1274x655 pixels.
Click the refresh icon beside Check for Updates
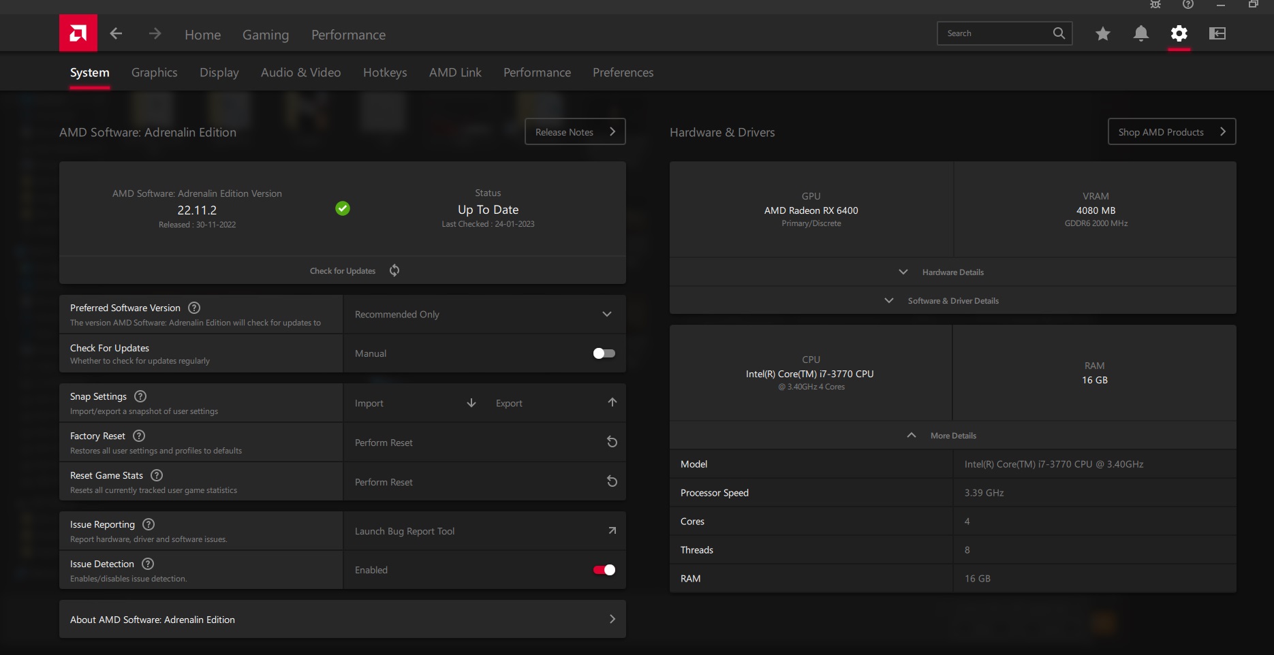[394, 270]
